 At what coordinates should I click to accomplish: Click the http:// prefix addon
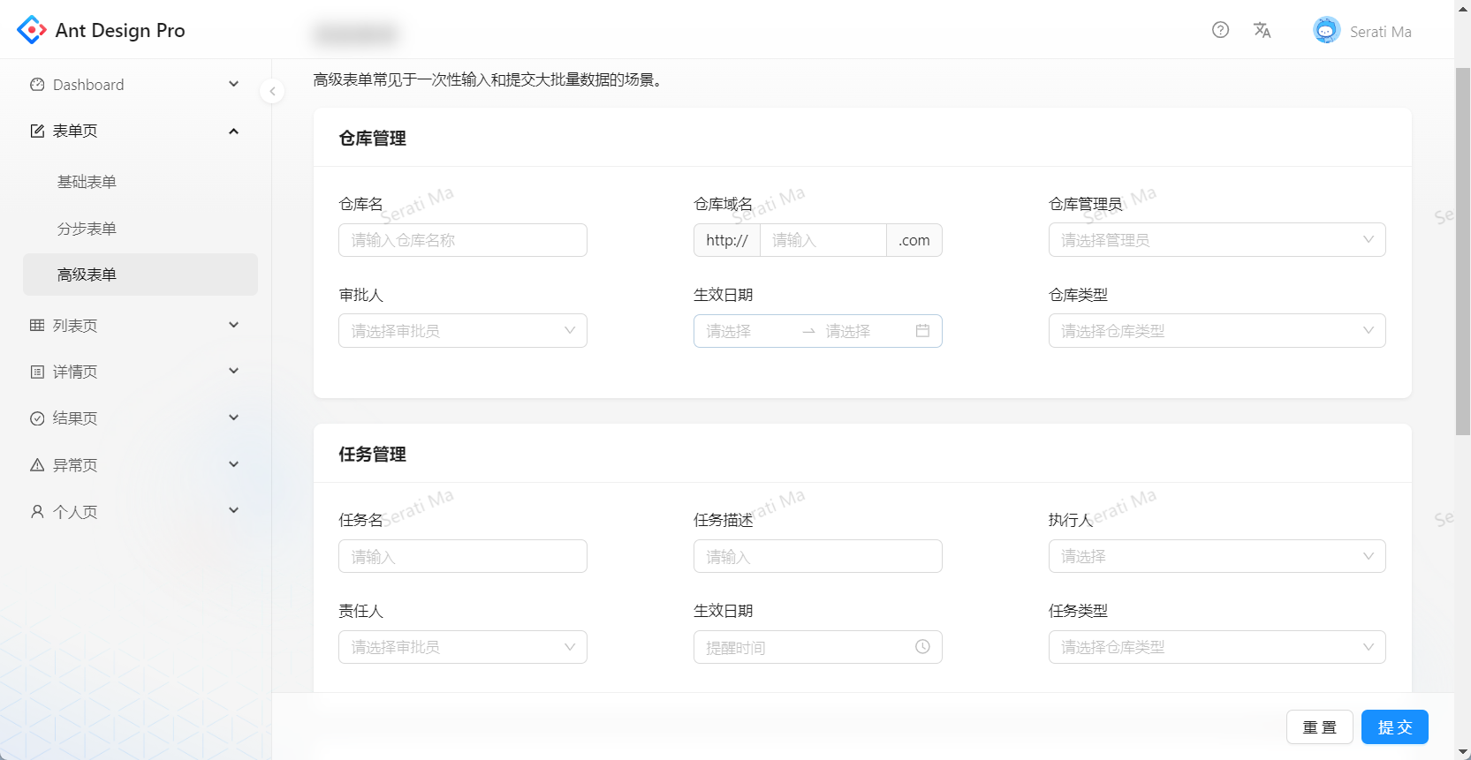(727, 240)
